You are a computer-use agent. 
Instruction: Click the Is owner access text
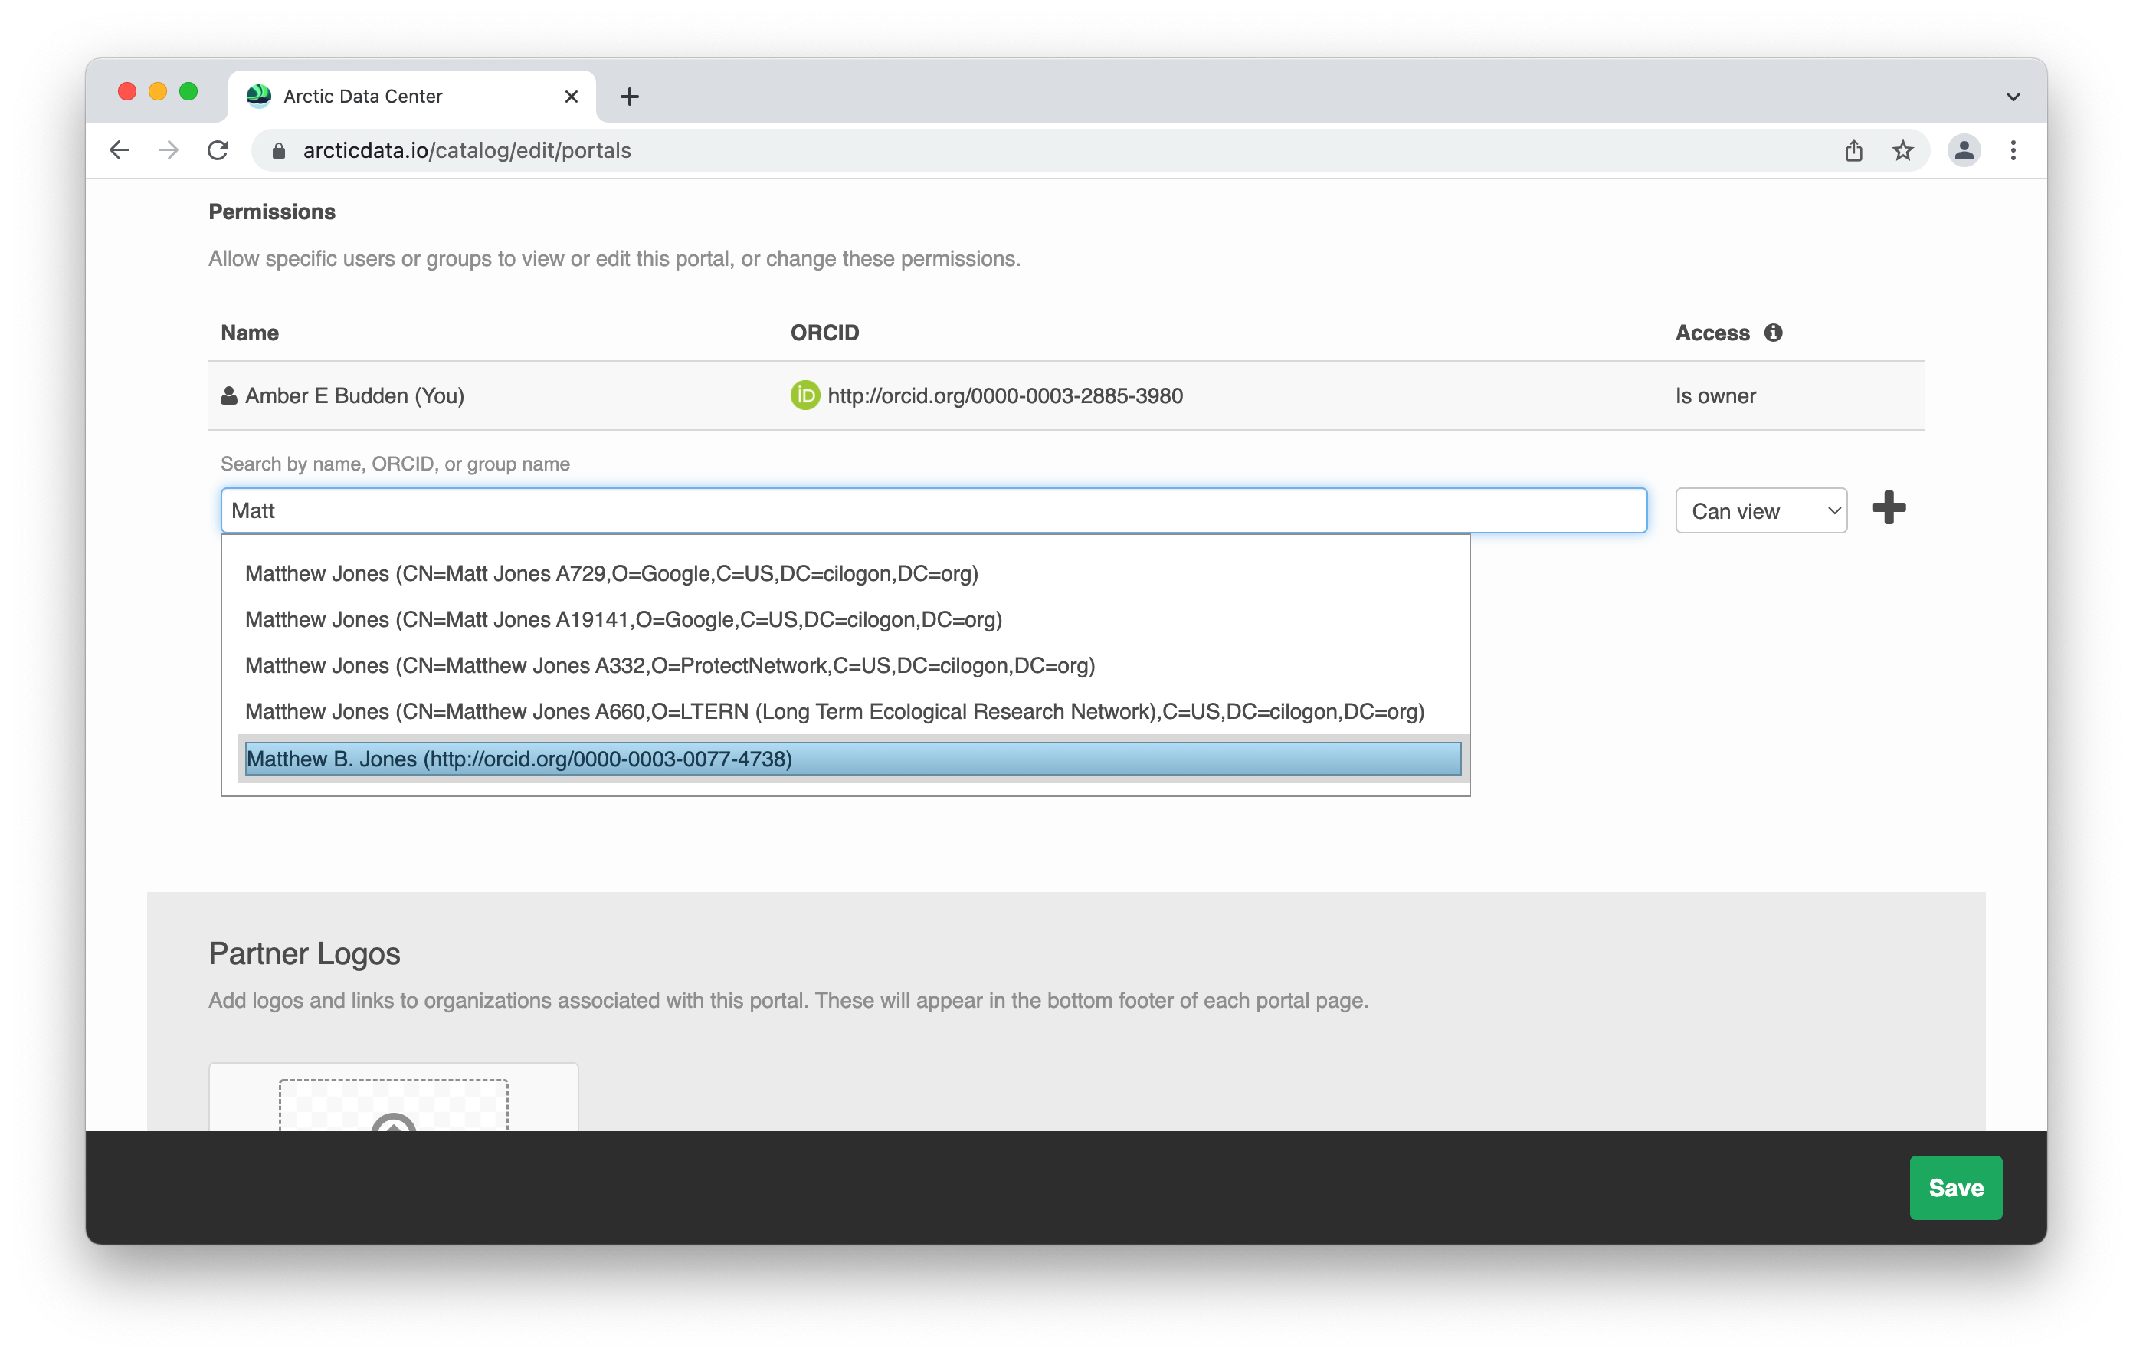(x=1715, y=396)
